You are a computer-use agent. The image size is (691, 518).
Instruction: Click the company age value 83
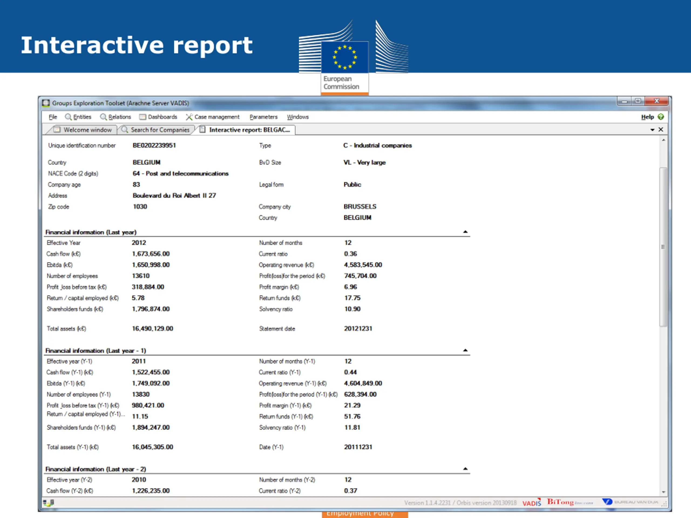(136, 184)
